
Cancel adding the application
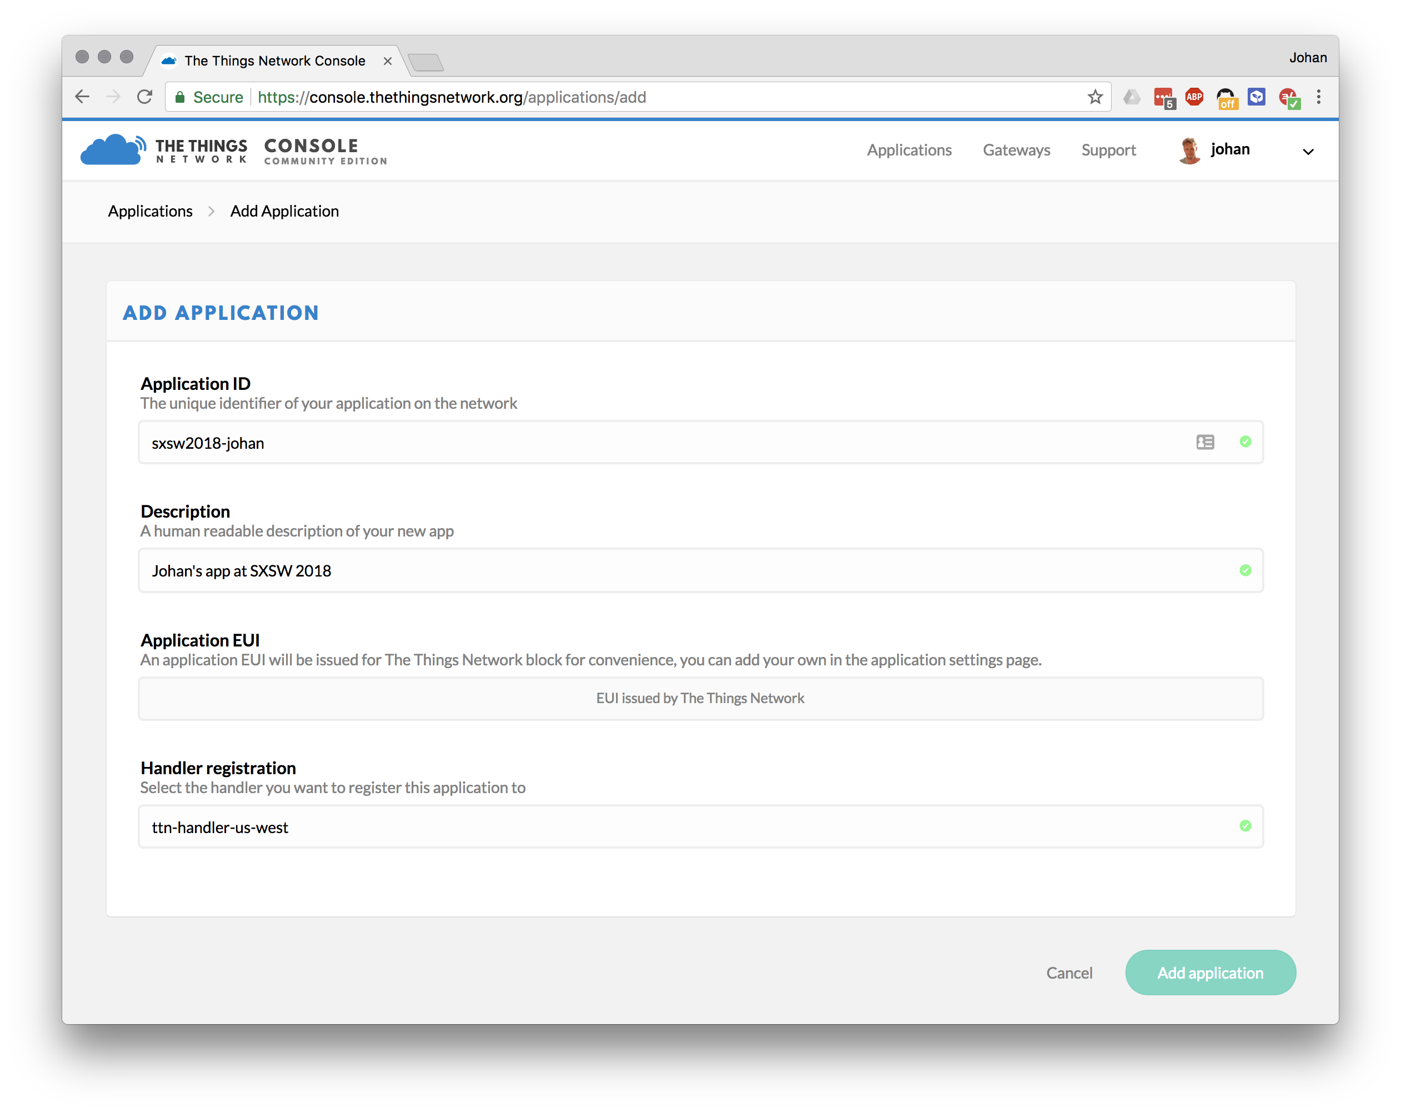pyautogui.click(x=1069, y=972)
